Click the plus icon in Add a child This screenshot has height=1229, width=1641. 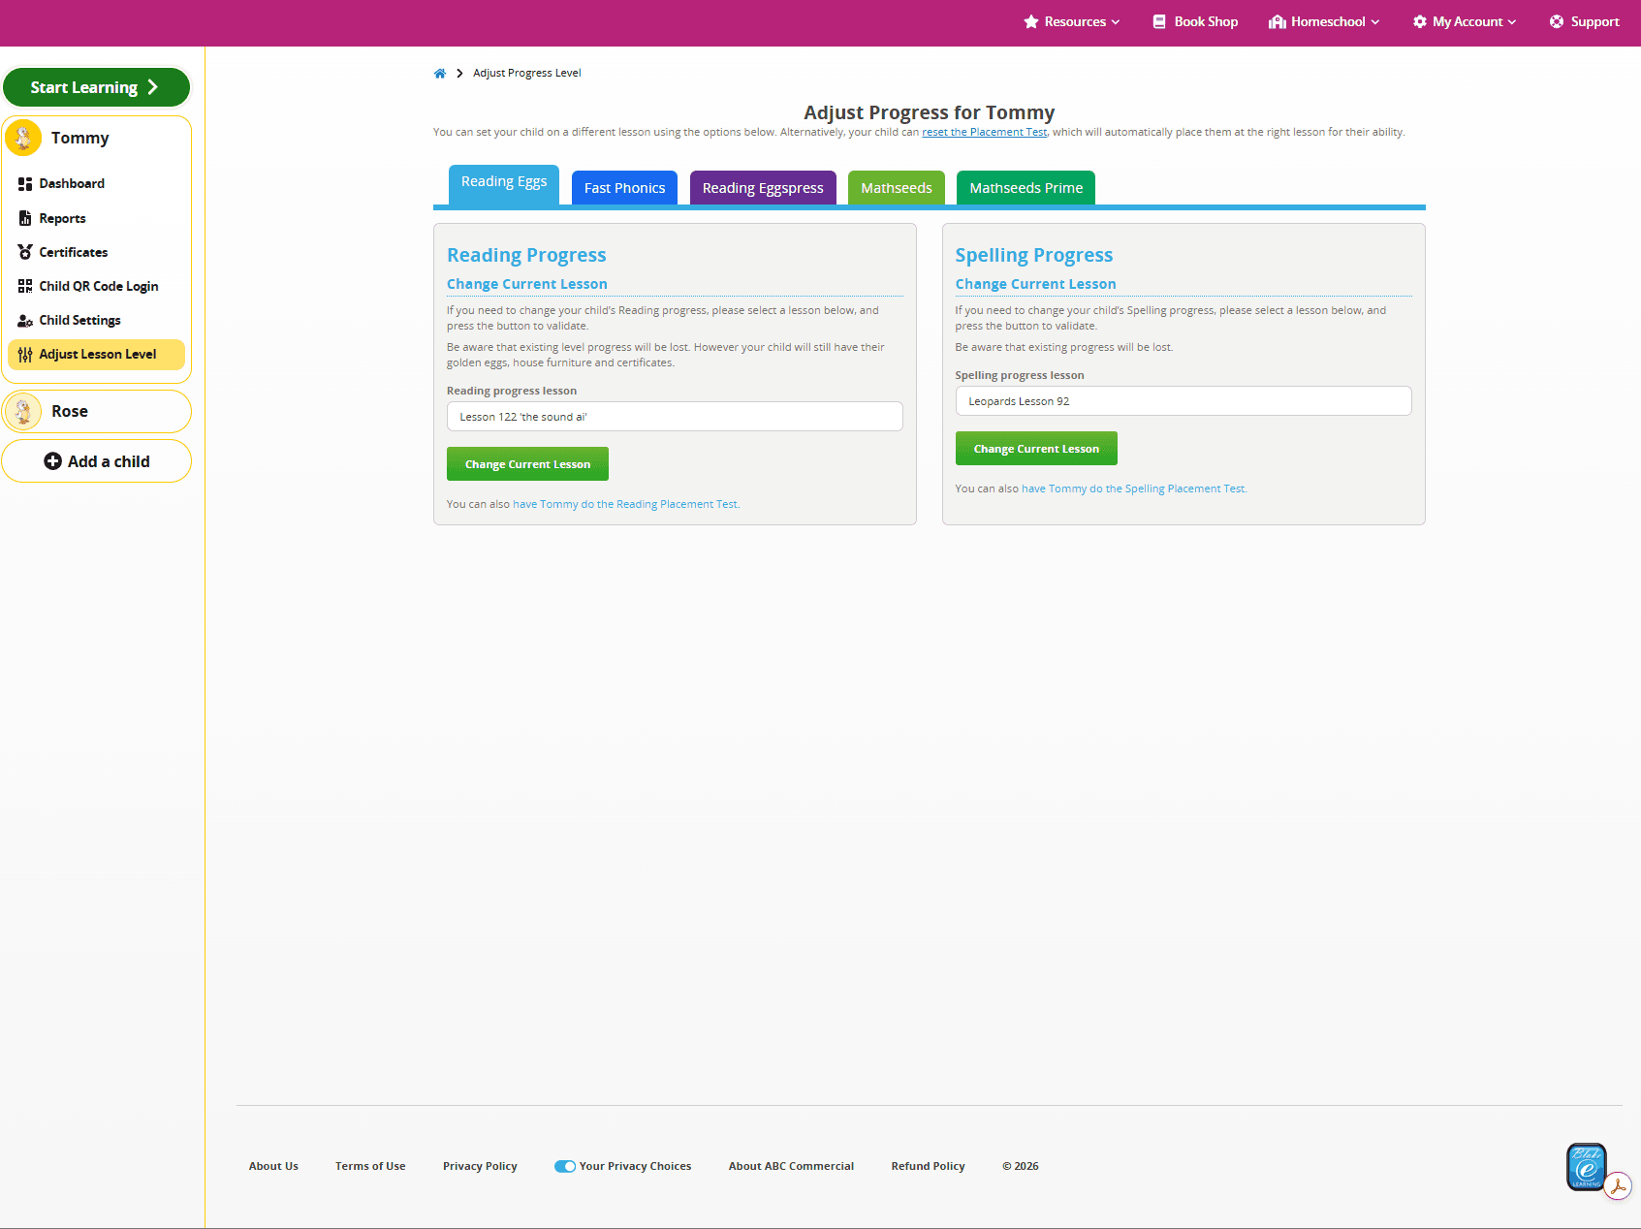click(x=52, y=461)
